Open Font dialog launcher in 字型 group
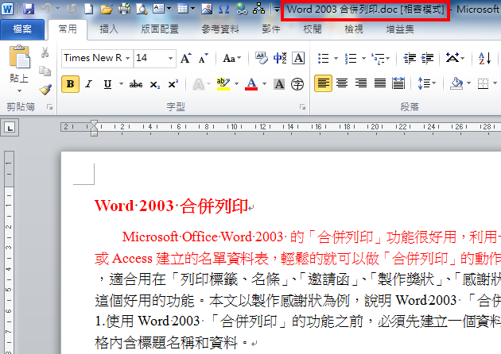Image resolution: width=501 pixels, height=354 pixels. [302, 107]
